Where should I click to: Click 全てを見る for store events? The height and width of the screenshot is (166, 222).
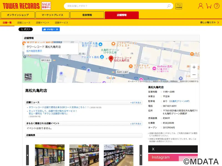click(136, 124)
